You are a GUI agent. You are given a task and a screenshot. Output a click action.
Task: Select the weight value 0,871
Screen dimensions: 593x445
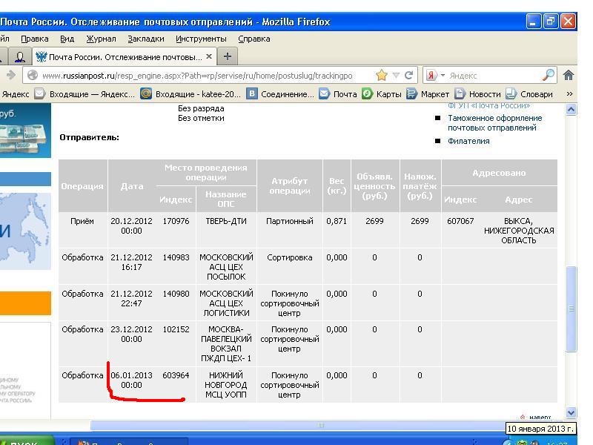point(337,221)
